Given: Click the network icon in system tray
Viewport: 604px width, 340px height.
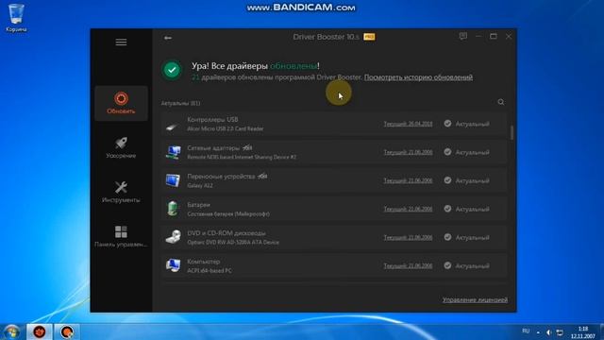Looking at the screenshot, I should click(560, 332).
